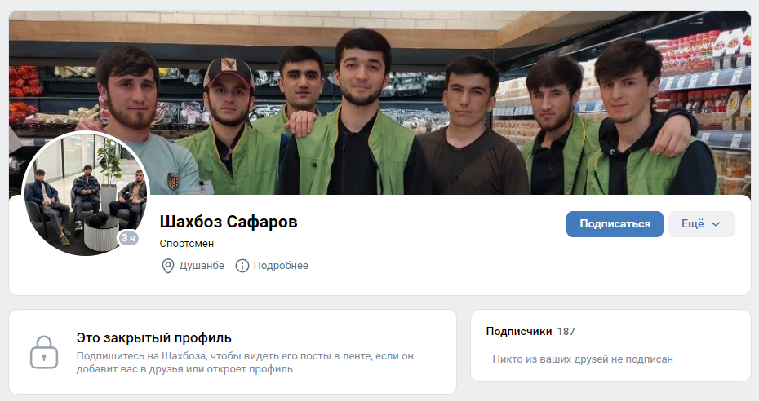This screenshot has width=759, height=401.
Task: Click 'Никто из ваших друзей не подписан' text
Action: tap(583, 359)
